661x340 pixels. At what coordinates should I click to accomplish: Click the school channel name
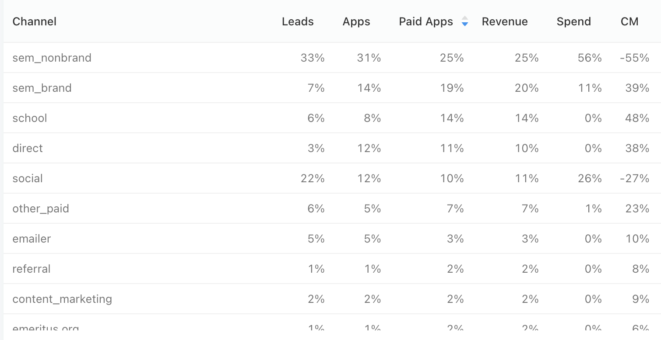pos(30,118)
